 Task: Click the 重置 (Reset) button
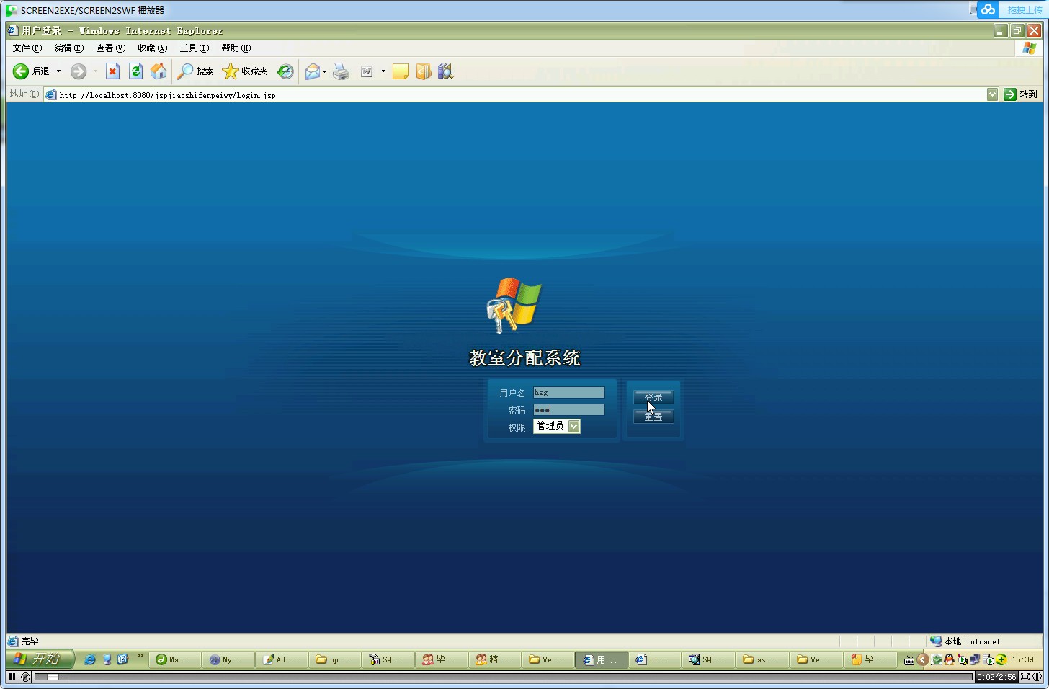(x=653, y=417)
